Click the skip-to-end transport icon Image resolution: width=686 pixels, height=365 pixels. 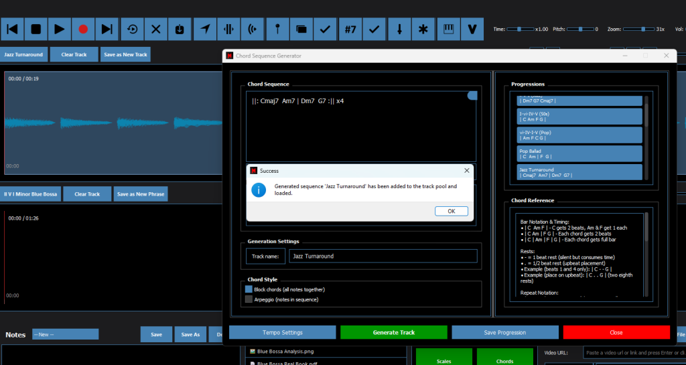107,29
